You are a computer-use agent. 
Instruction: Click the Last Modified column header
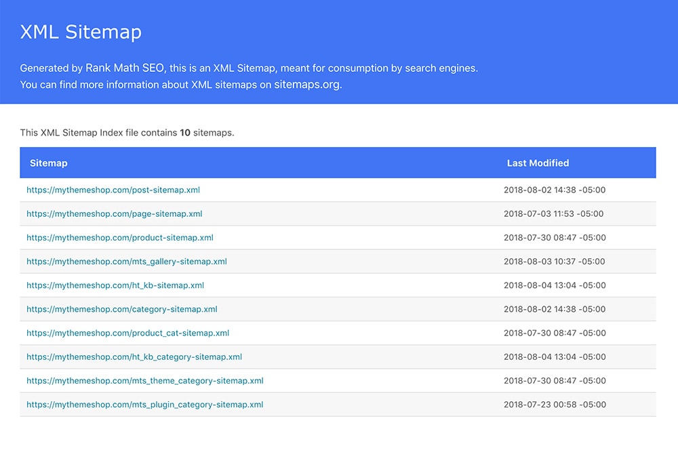point(538,163)
